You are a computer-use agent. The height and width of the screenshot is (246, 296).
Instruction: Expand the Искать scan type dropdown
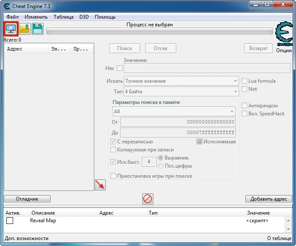[x=181, y=81]
